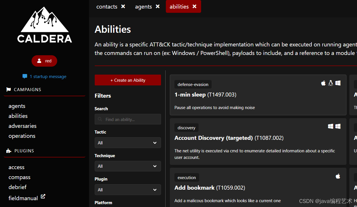Screen dimensions: 357x207
Task: Click the Campaigns flag icon
Action: [x=9, y=89]
